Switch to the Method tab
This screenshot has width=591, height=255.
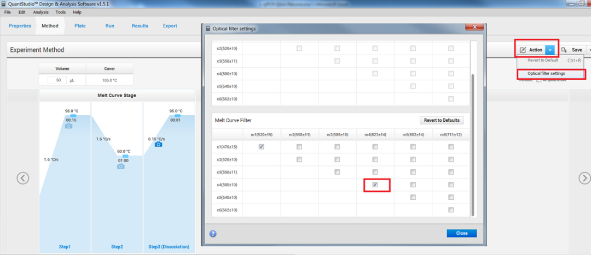coord(50,26)
